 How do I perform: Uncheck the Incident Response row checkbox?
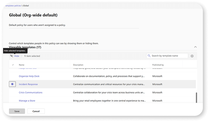click(12, 84)
